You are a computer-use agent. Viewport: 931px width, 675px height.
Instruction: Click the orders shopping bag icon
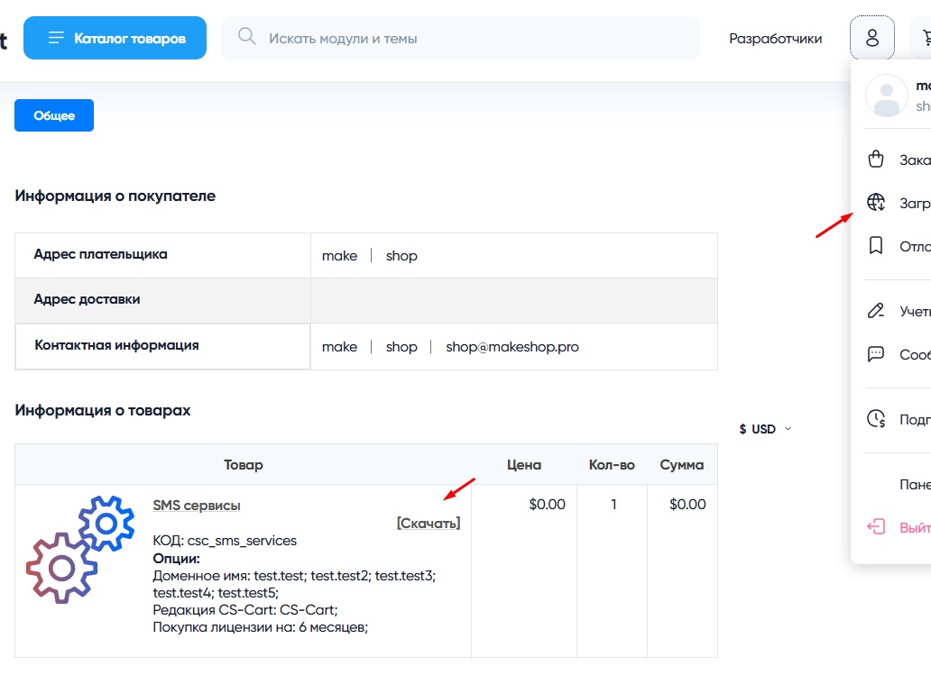click(x=875, y=160)
